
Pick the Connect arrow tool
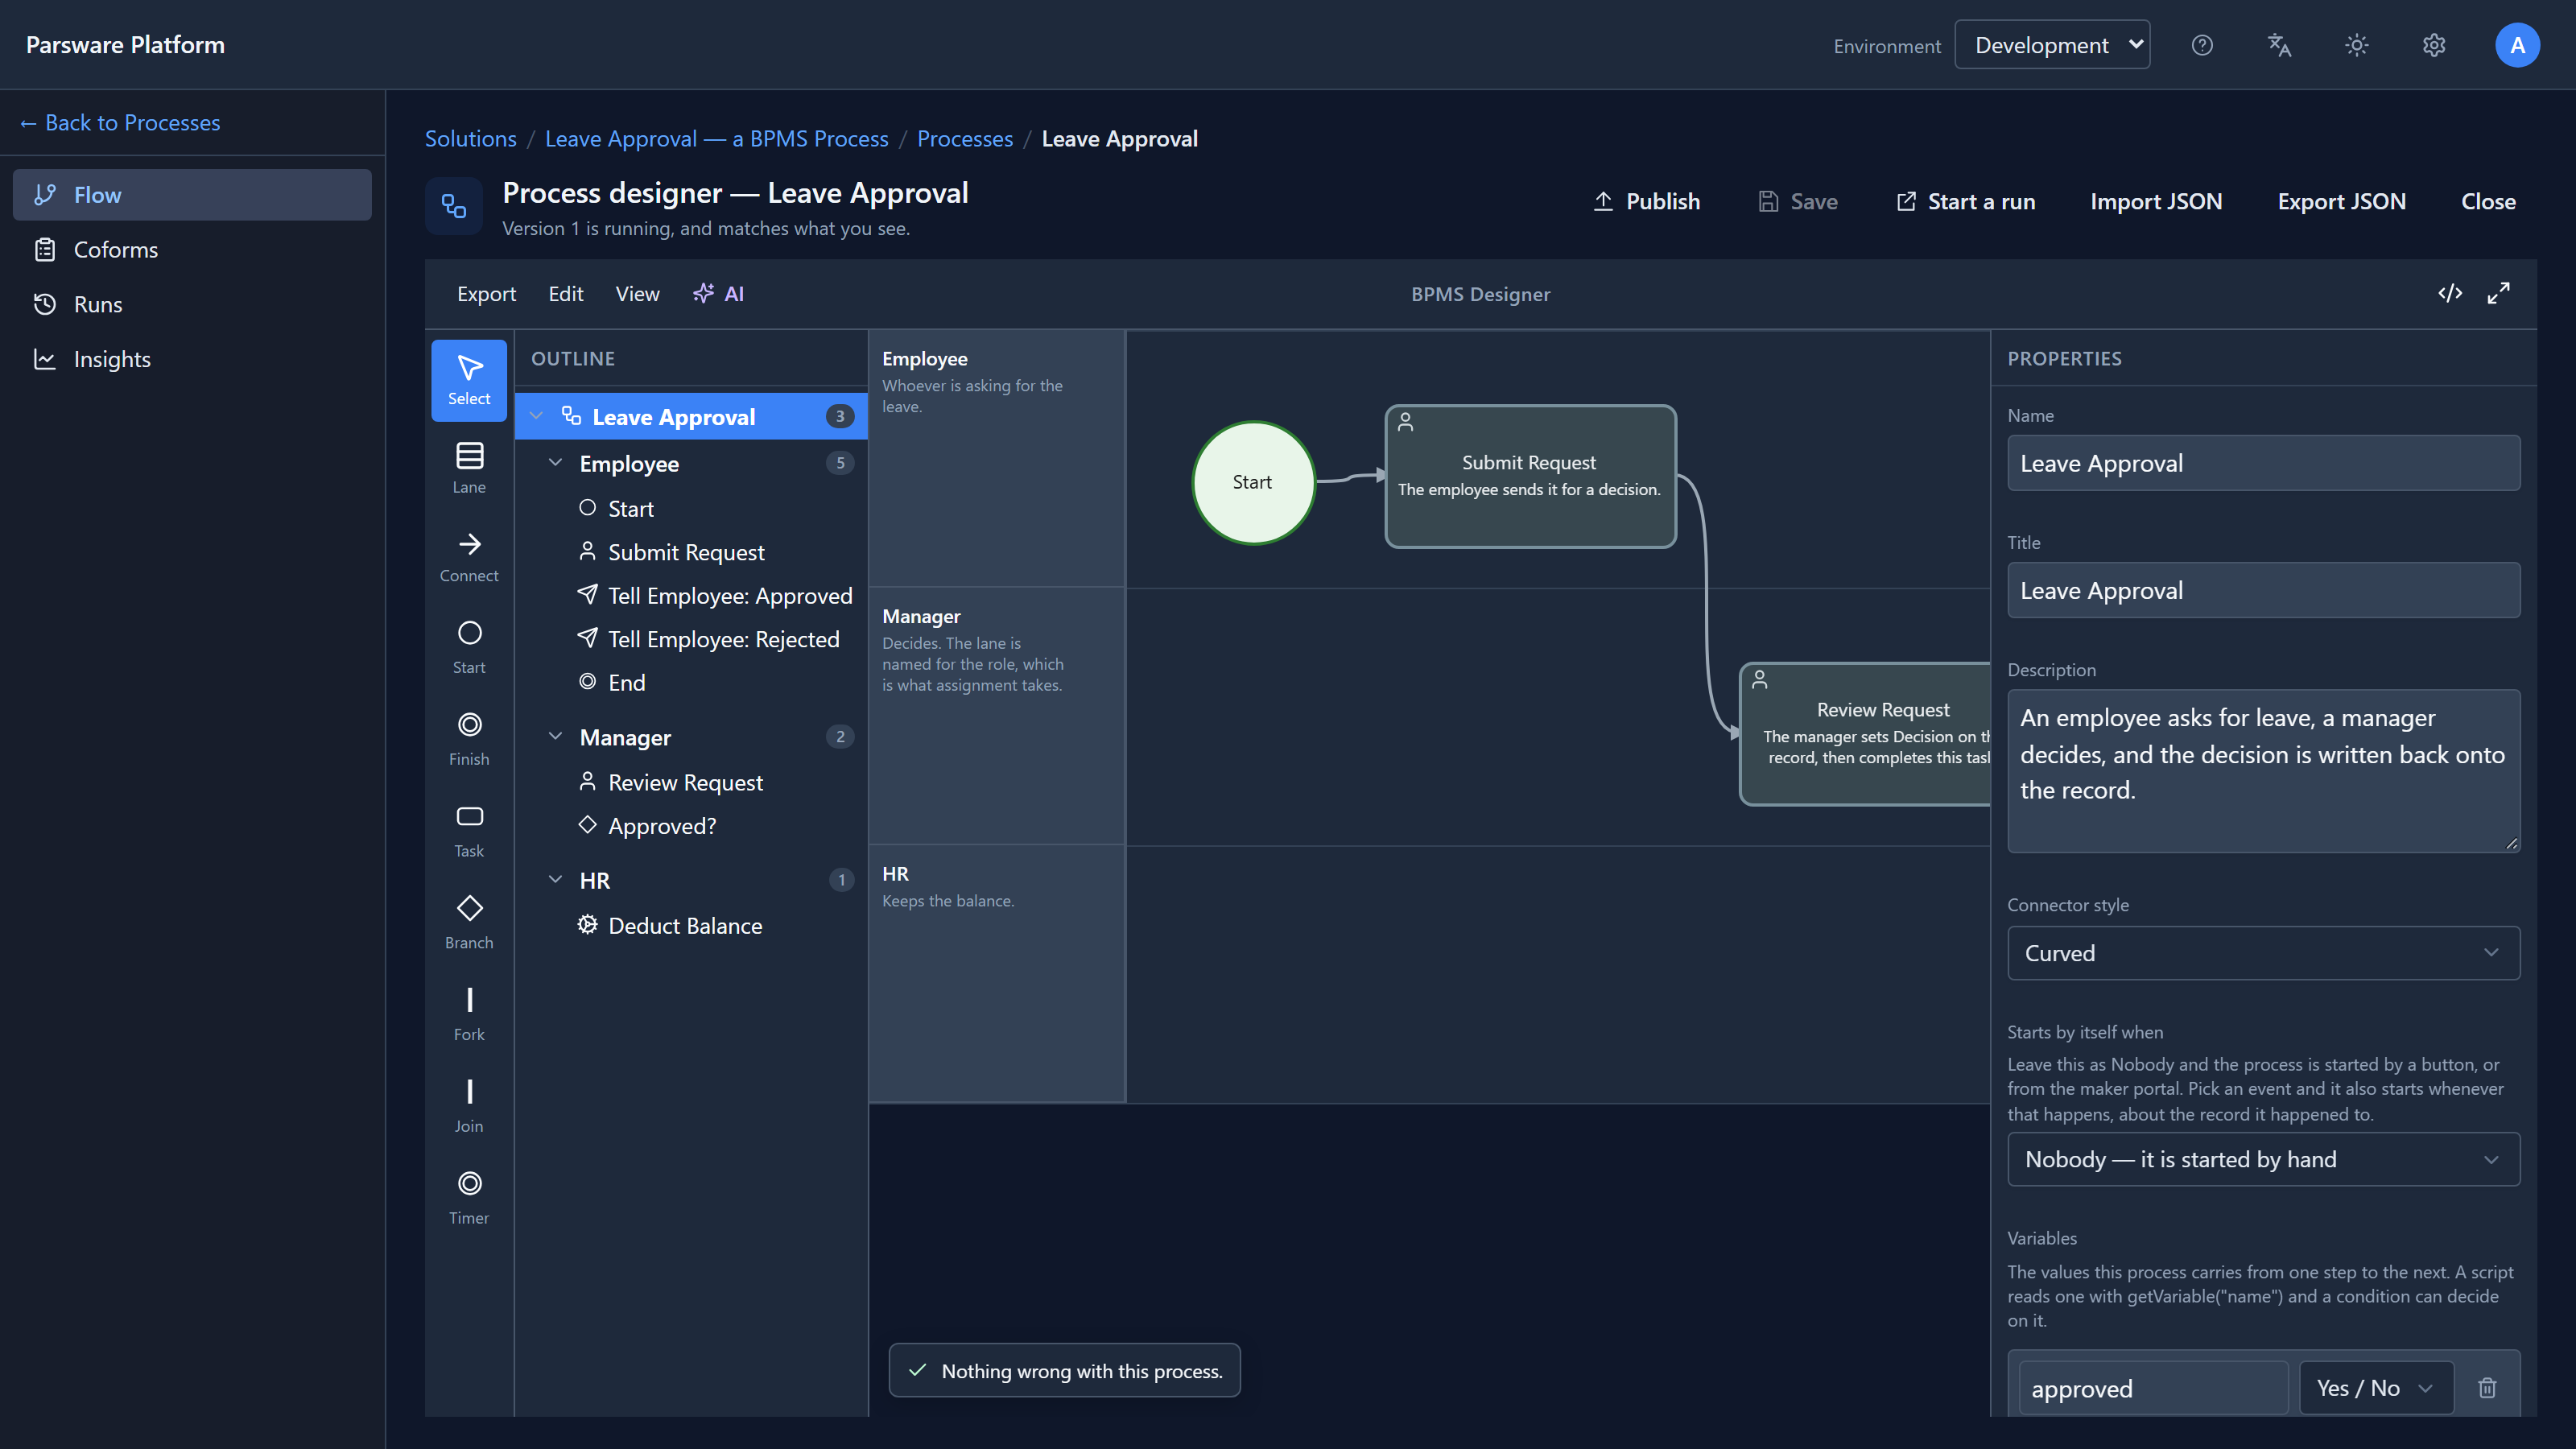[469, 557]
